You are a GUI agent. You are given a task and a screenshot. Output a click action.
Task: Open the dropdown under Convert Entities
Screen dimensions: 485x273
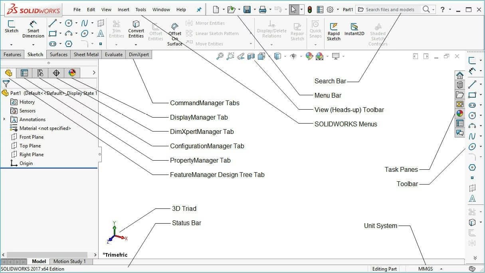136,45
